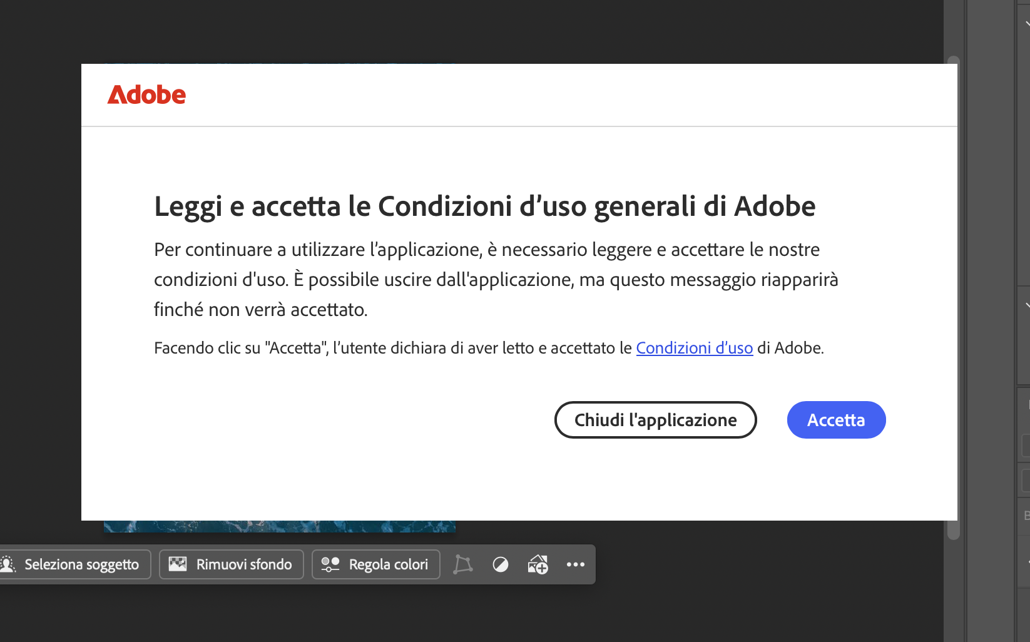Collapse the top right panel chevron
This screenshot has height=642, width=1030.
click(1027, 24)
